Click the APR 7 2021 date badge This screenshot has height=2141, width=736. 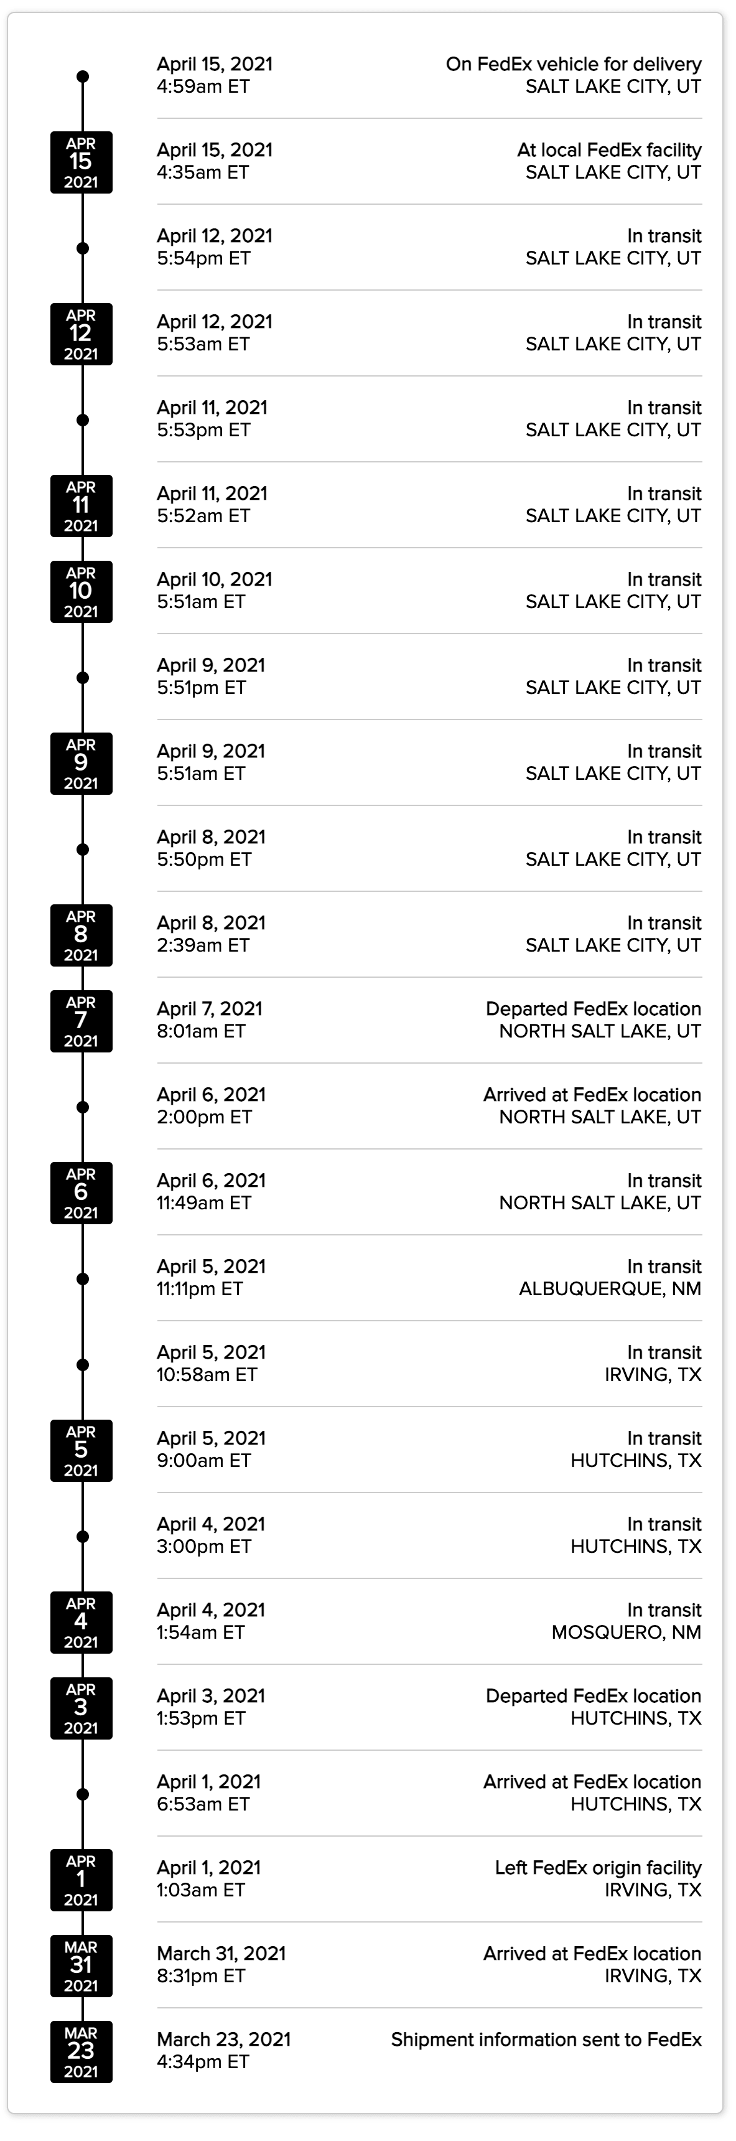point(82,1021)
